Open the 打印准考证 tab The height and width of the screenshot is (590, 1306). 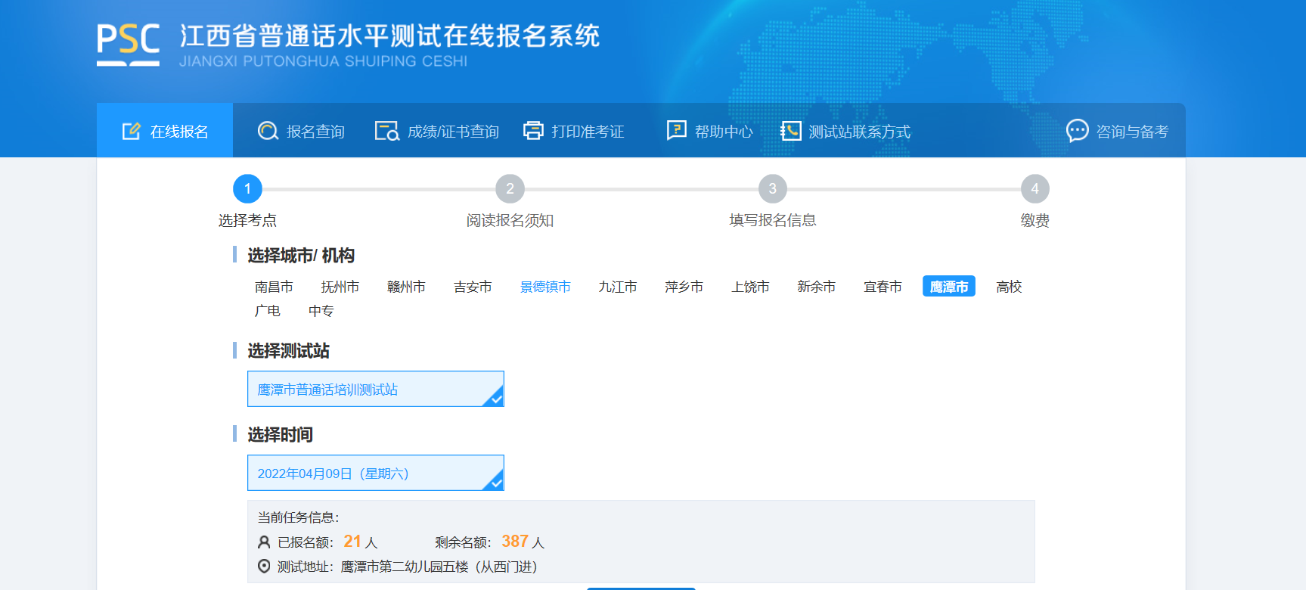(x=574, y=131)
